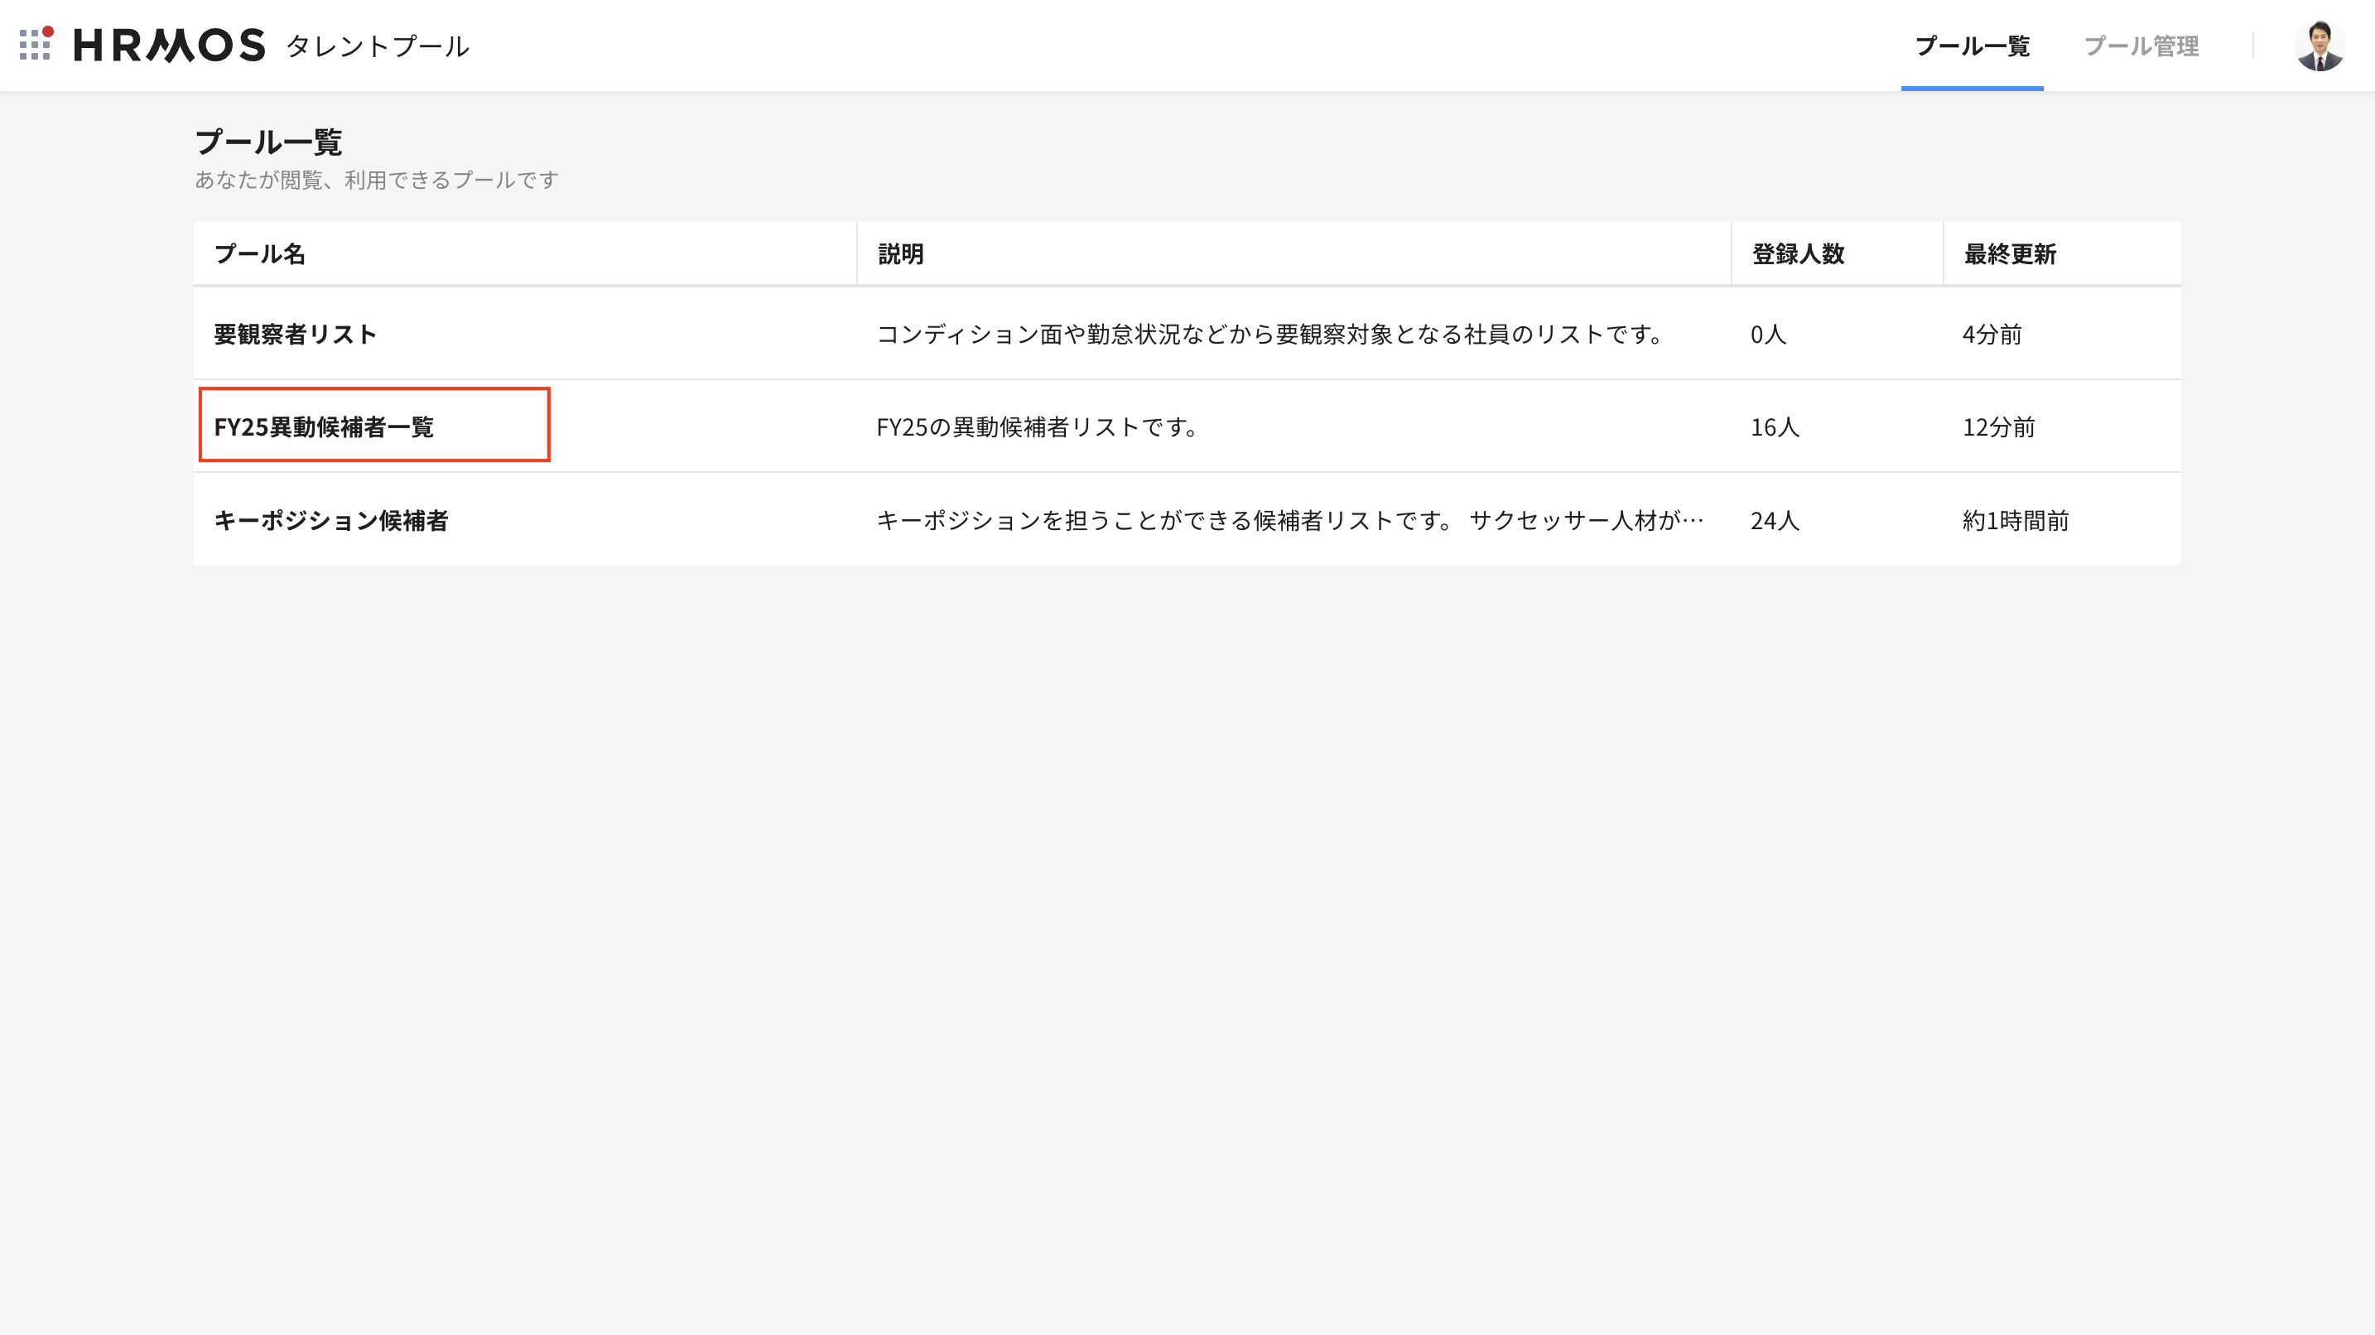Click the 24人 registered count cell
Image resolution: width=2375 pixels, height=1335 pixels.
(1775, 521)
